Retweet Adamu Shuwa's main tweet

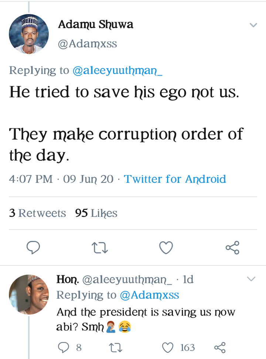pyautogui.click(x=100, y=248)
